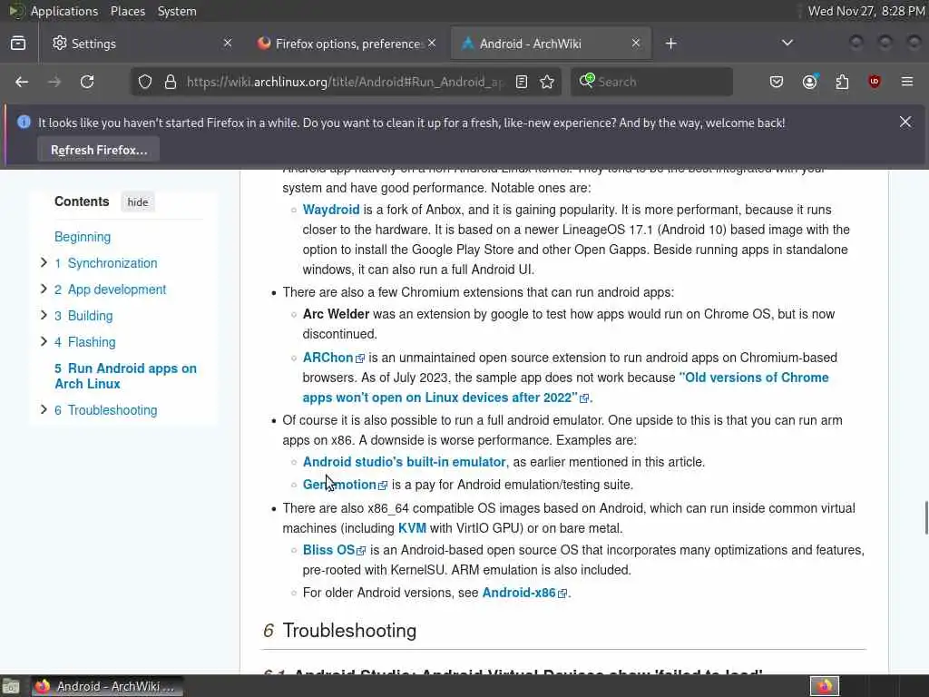
Task: Close the Firefox options tab
Action: tap(432, 43)
